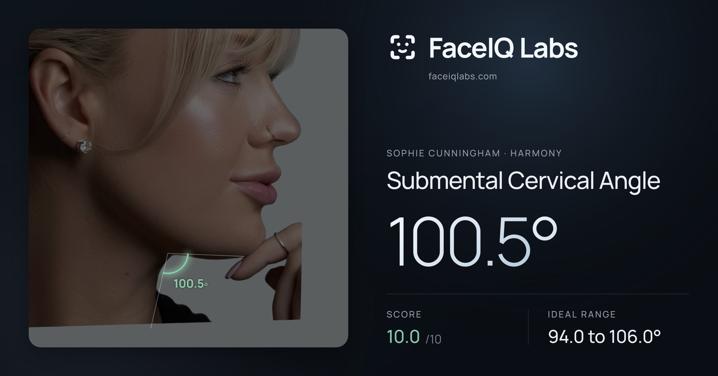Click the FaceIQ Labs face-scan logo icon
Image resolution: width=718 pixels, height=376 pixels.
[402, 47]
